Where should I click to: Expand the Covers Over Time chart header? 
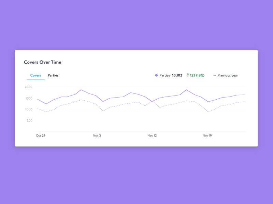point(42,62)
